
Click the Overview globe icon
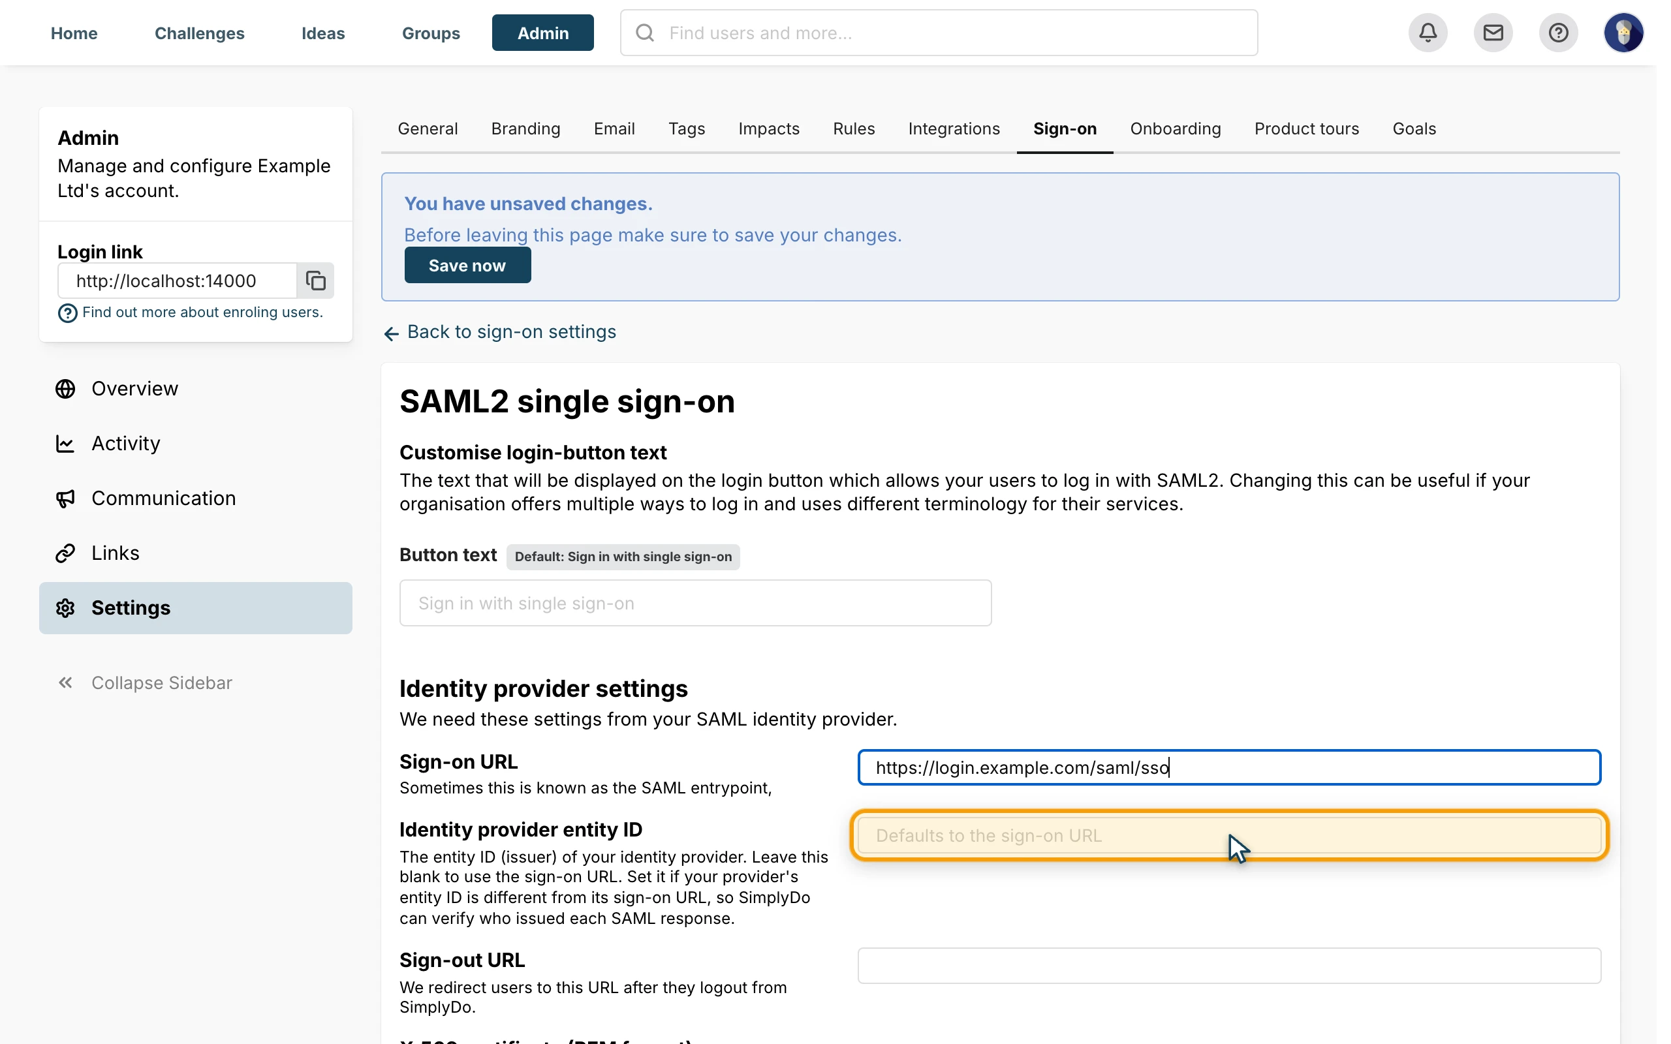(65, 389)
